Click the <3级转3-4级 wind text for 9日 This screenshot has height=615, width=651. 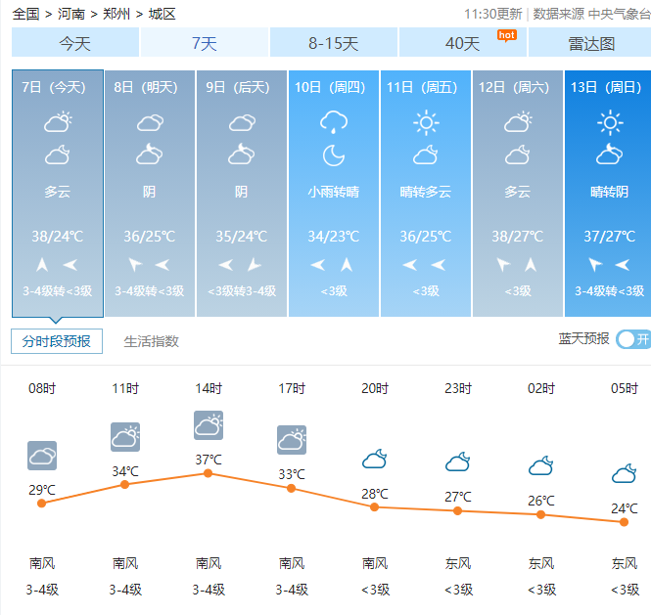[242, 290]
